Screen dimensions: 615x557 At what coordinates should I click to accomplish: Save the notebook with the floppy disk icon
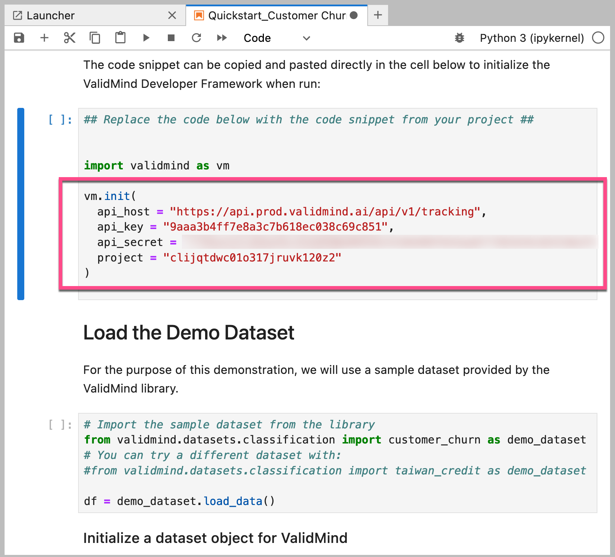point(19,38)
